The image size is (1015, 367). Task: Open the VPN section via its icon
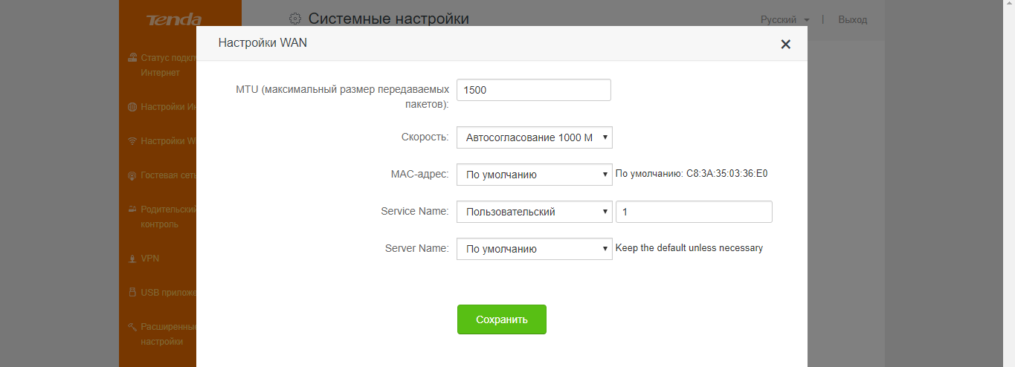click(x=132, y=259)
